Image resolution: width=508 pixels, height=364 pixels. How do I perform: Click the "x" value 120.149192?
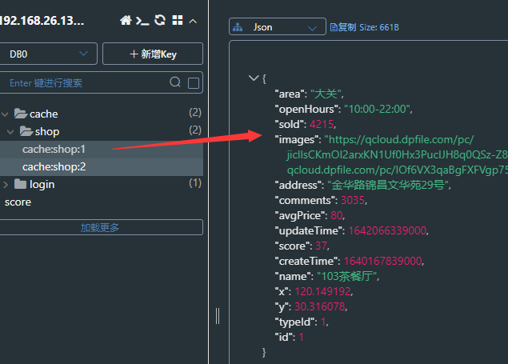322,291
